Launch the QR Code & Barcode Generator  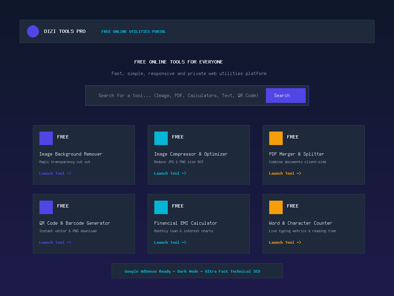pyautogui.click(x=55, y=242)
